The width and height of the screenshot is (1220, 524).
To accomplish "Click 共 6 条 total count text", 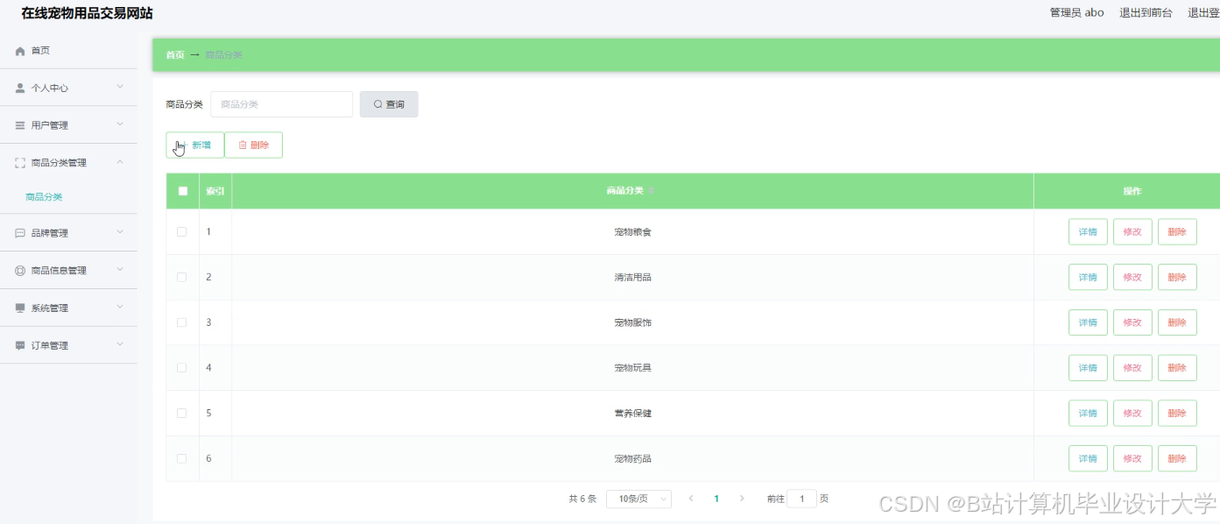I will pyautogui.click(x=582, y=499).
